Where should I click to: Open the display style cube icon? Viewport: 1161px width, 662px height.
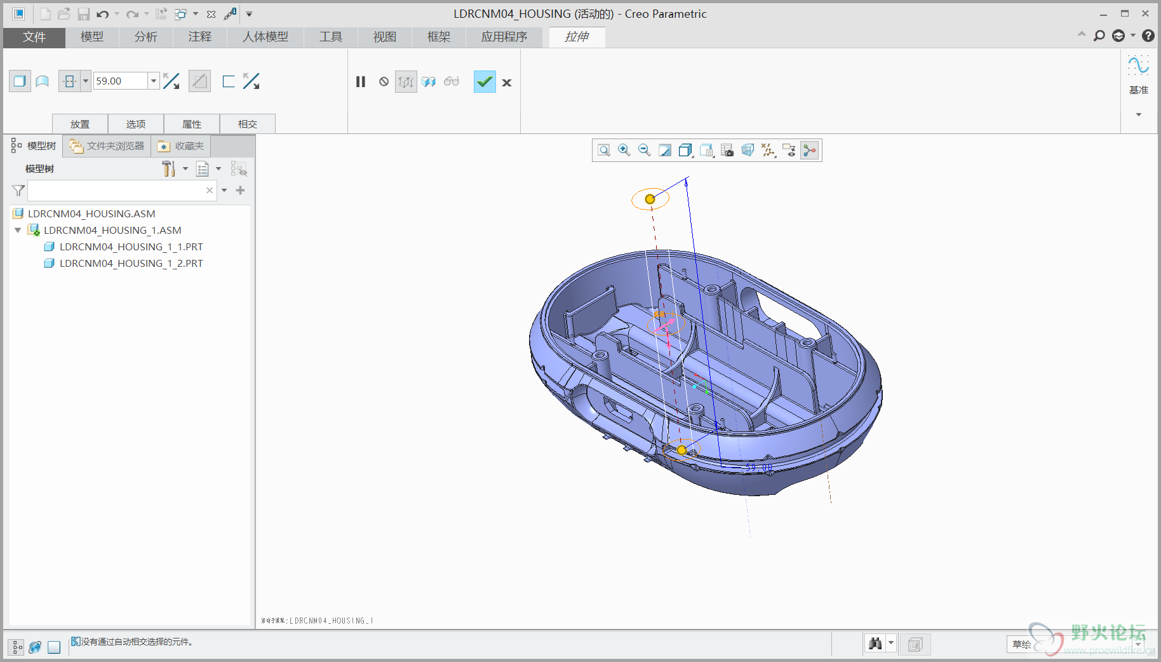685,150
